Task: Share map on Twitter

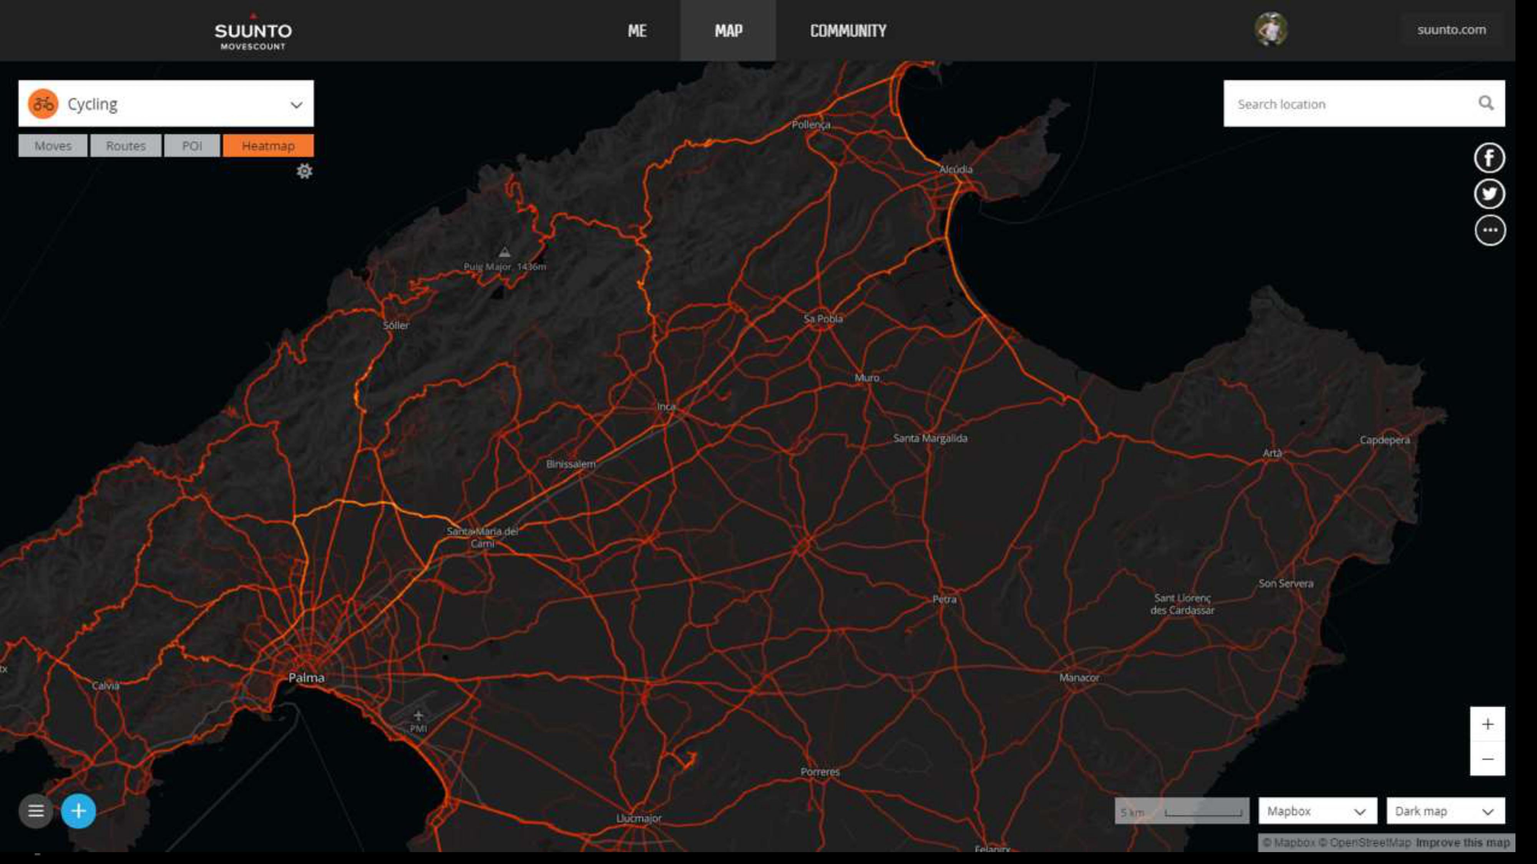Action: tap(1489, 194)
